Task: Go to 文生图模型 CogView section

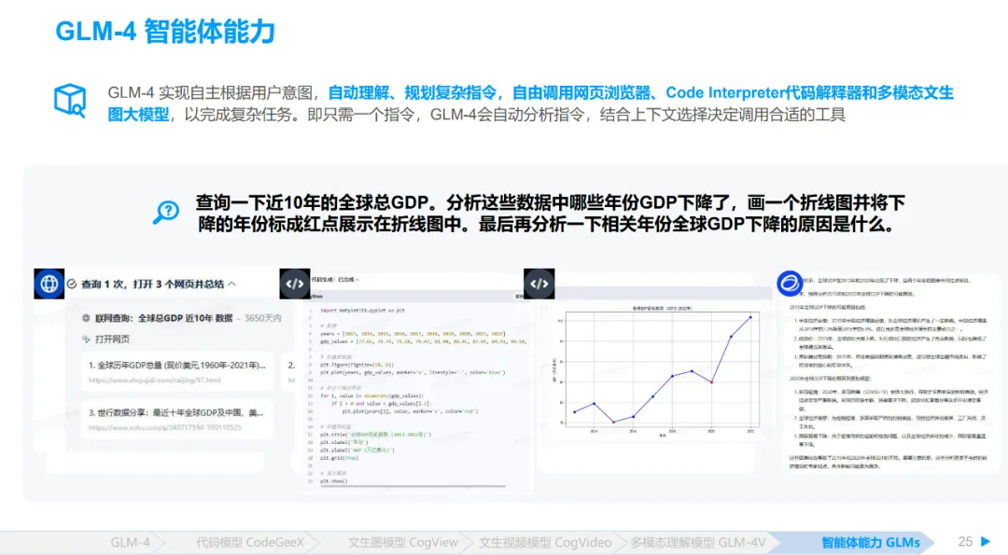Action: tap(403, 543)
